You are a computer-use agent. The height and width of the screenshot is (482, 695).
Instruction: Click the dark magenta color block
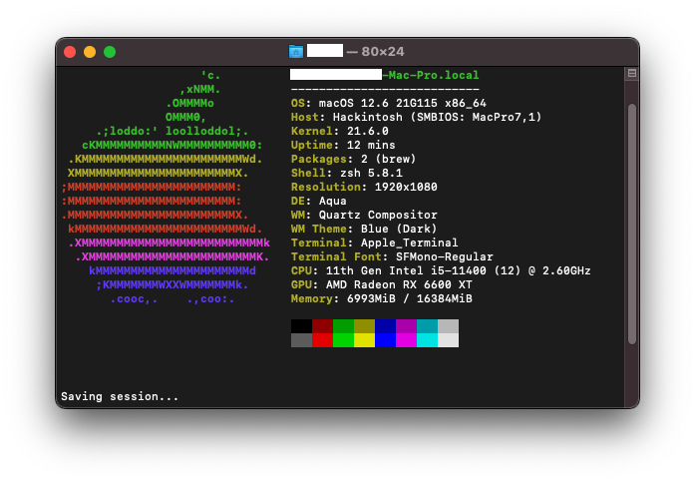click(407, 326)
